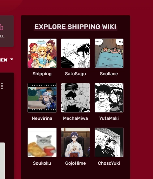Click the Shipping text link
This screenshot has height=179, width=153.
(x=42, y=74)
